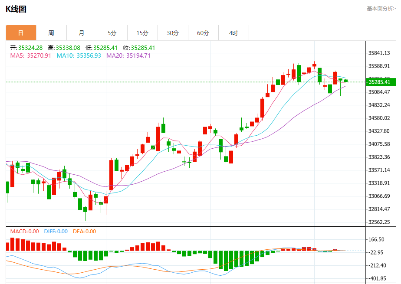Viewport: 401px width, 284px height.
Task: Click the 33571.14 price axis label
Action: (x=379, y=170)
